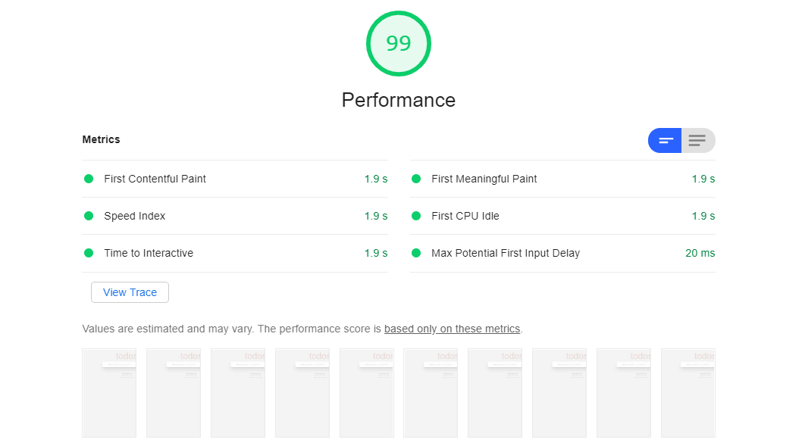Expand the Time to Interactive metric
This screenshot has width=805, height=446.
point(235,253)
